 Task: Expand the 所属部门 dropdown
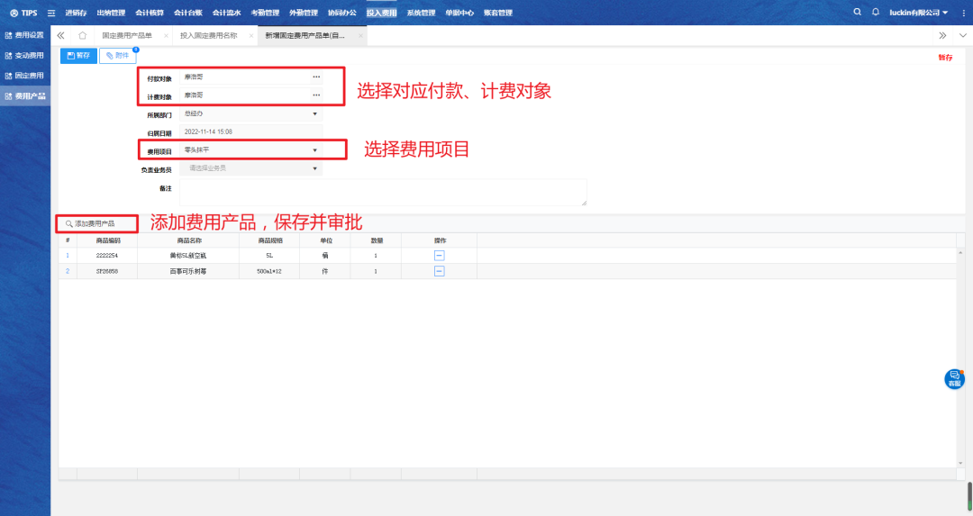314,114
